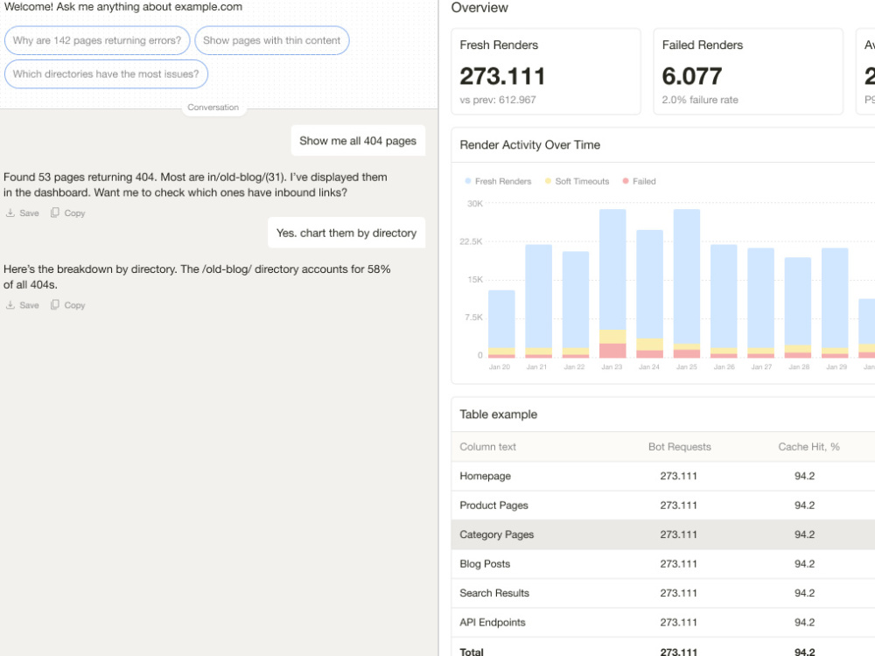
Task: Open the Failed Renders overview card
Action: 748,72
